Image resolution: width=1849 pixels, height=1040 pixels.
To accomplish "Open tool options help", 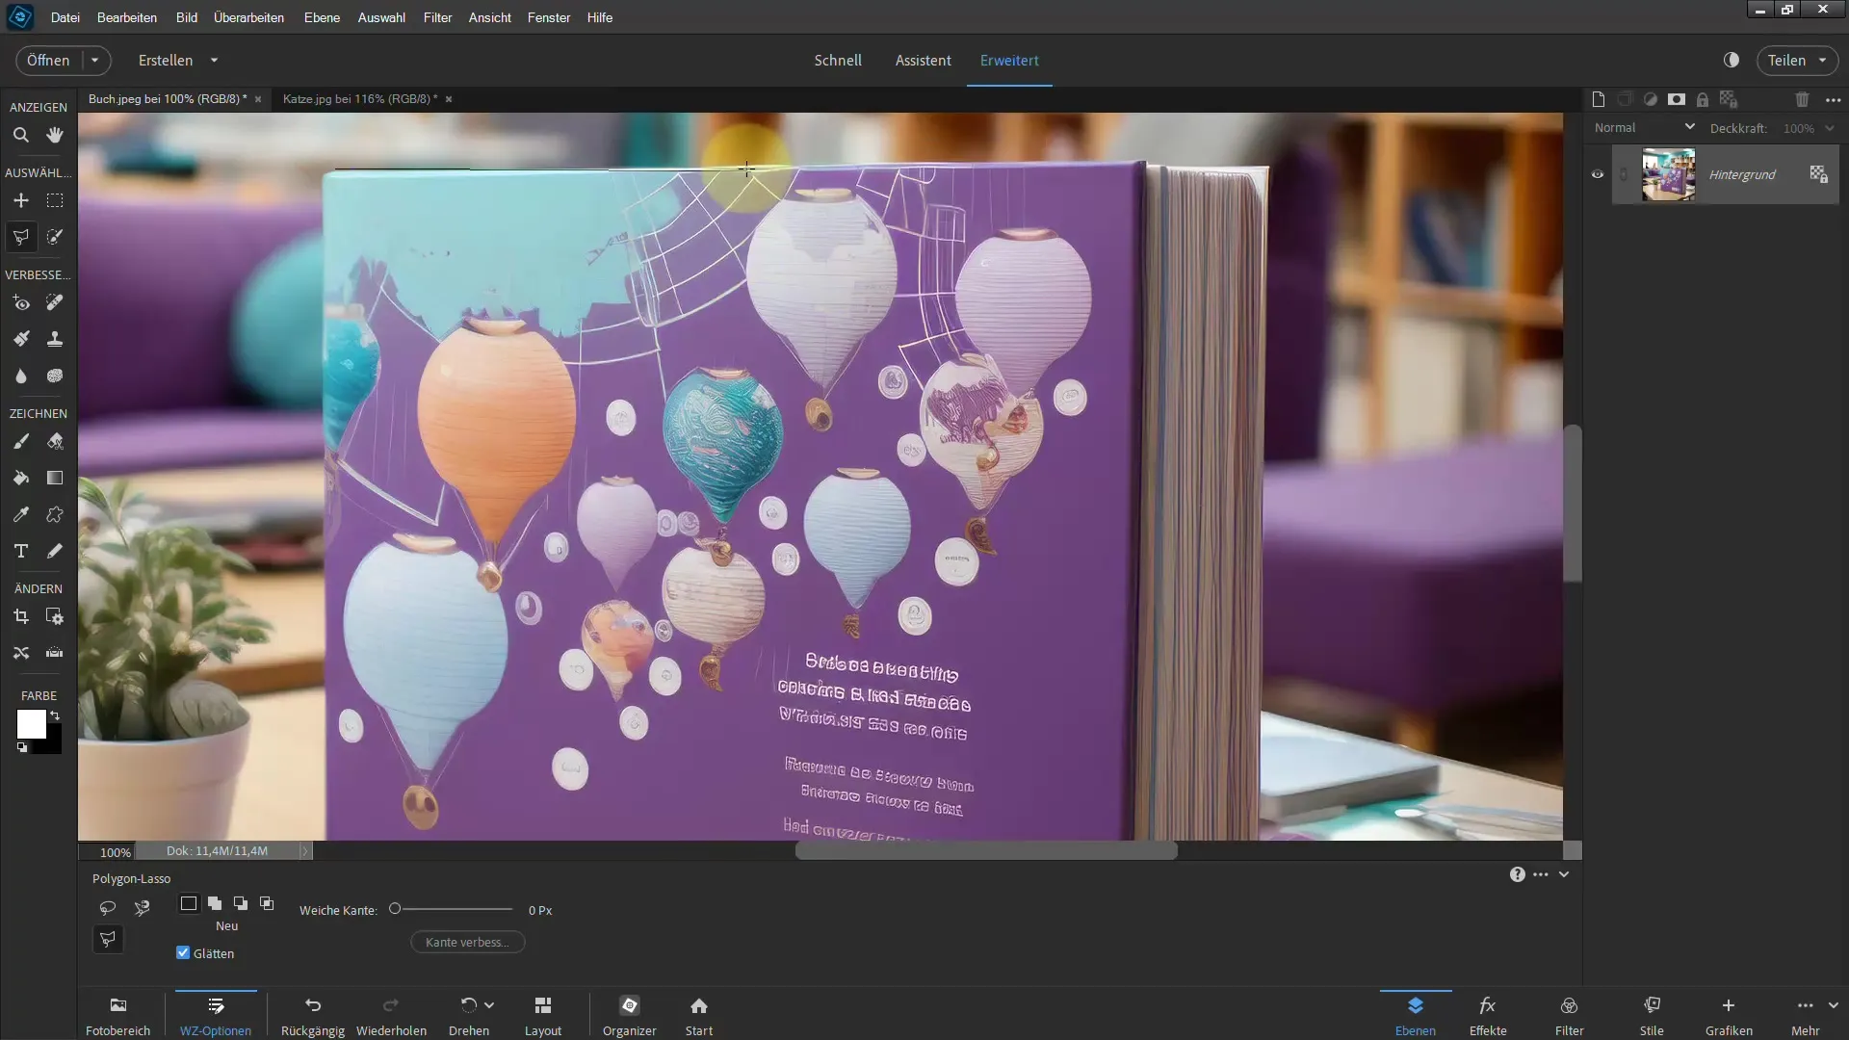I will [x=1518, y=874].
